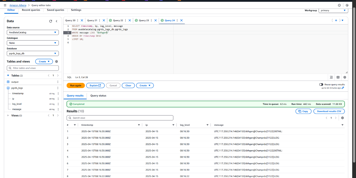The image size is (356, 178).
Task: Open the Settings tab
Action: 76,10
